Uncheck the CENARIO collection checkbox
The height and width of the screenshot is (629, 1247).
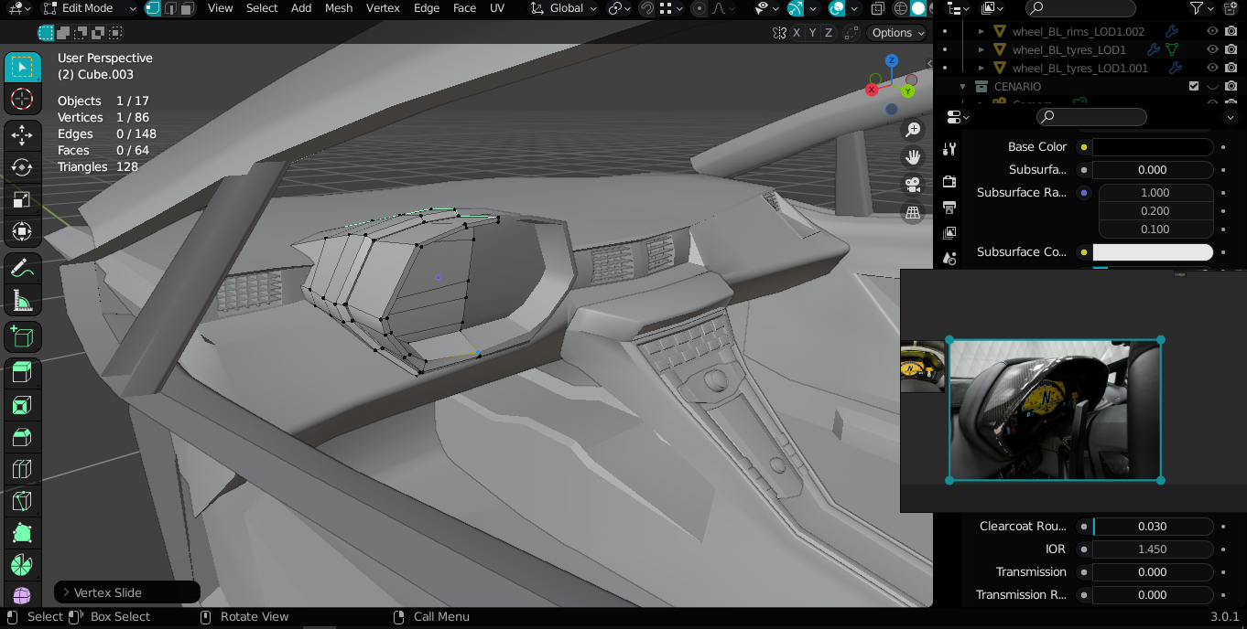click(x=1194, y=86)
